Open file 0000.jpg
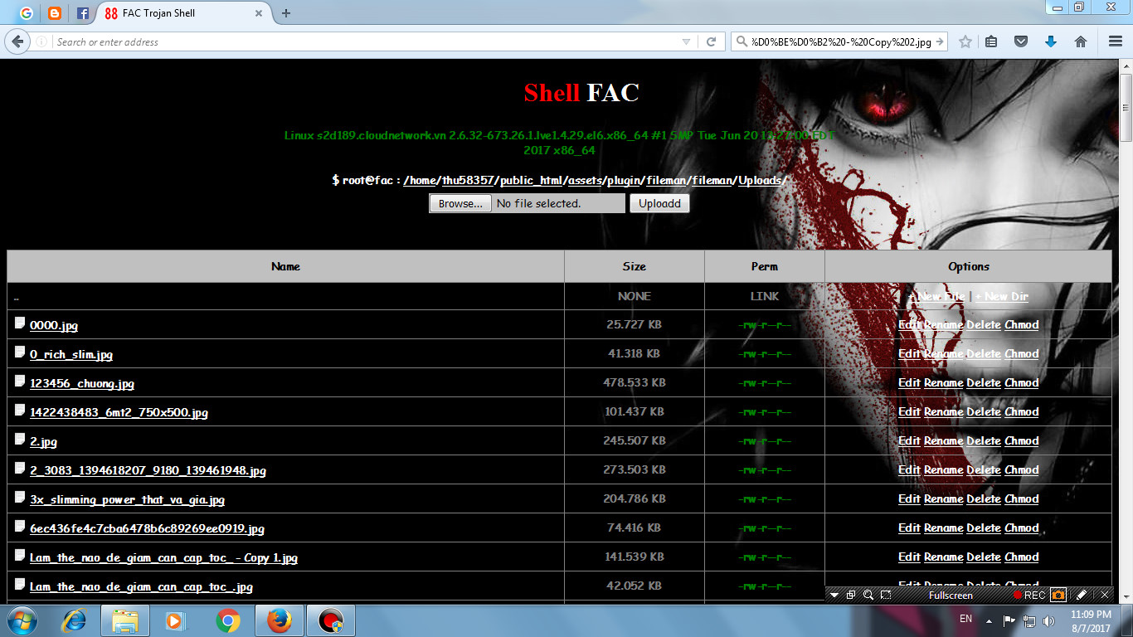 point(54,325)
